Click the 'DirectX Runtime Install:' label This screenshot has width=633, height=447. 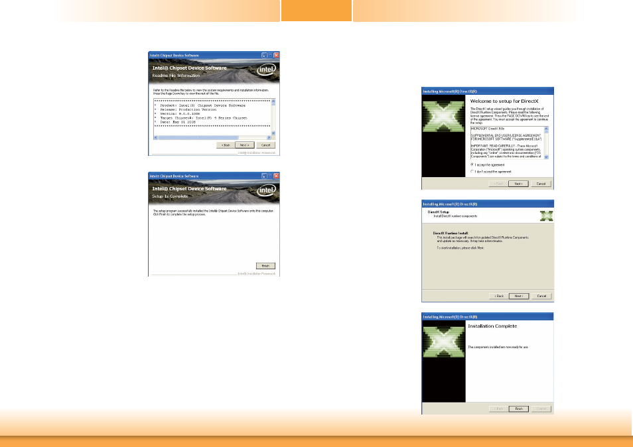coord(451,233)
